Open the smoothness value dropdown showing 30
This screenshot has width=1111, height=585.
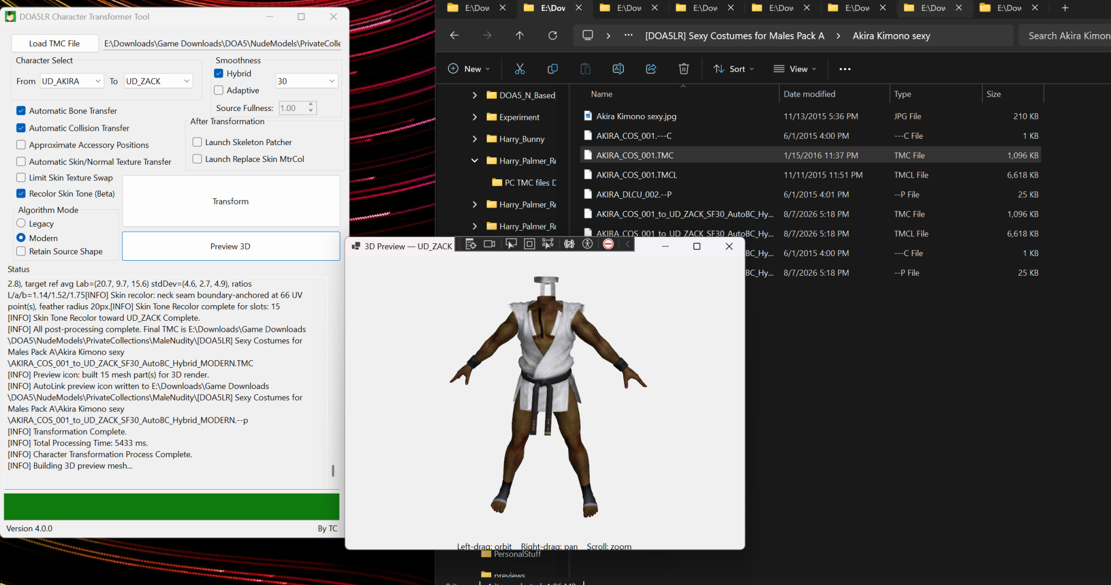tap(307, 81)
